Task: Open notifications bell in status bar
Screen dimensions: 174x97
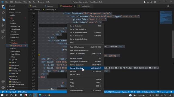Action: pos(171,92)
